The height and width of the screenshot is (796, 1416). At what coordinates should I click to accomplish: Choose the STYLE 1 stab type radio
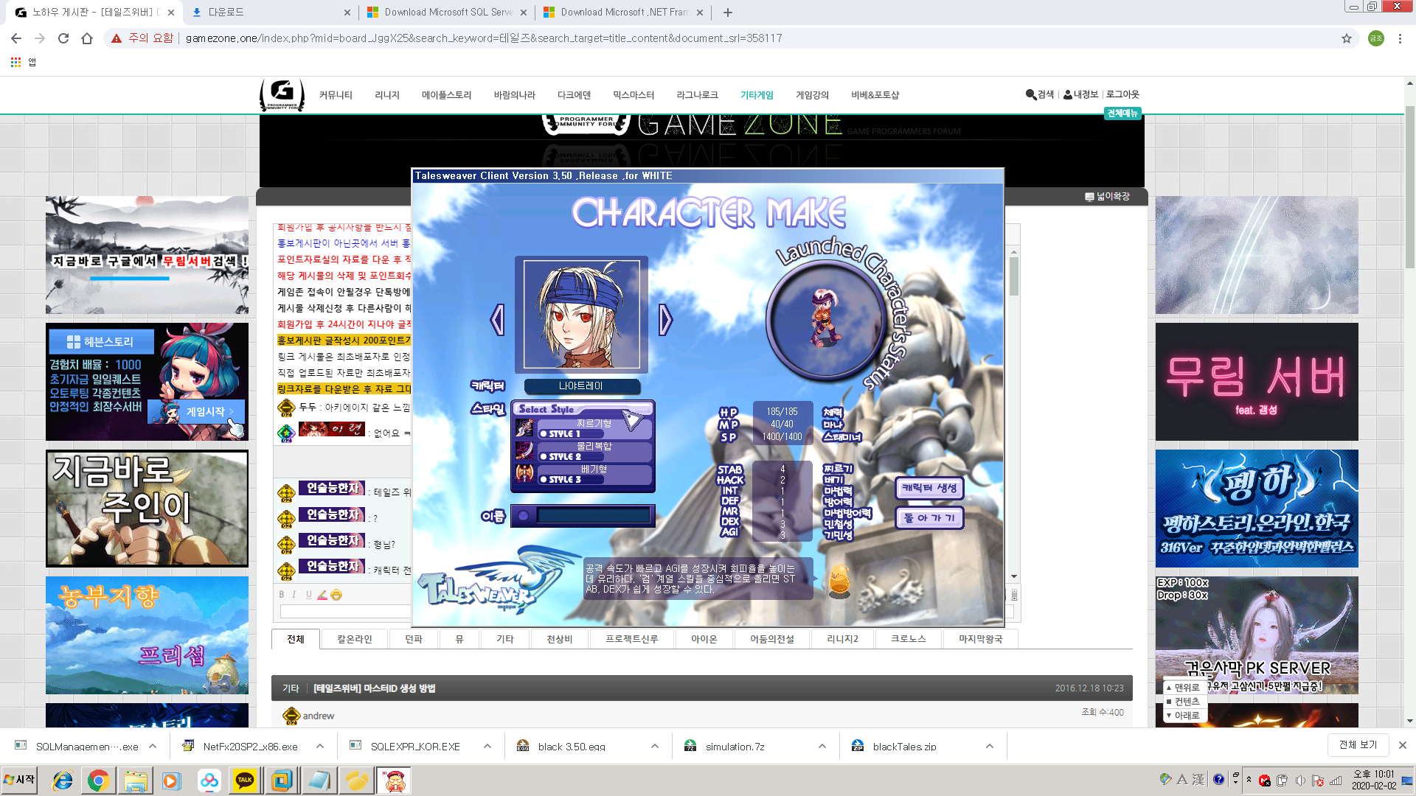pos(544,434)
